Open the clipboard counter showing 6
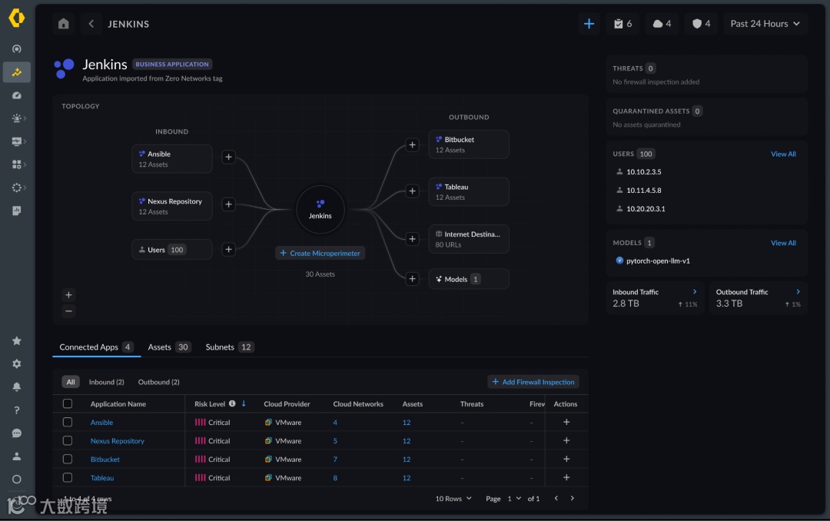Viewport: 830px width, 521px height. tap(622, 24)
